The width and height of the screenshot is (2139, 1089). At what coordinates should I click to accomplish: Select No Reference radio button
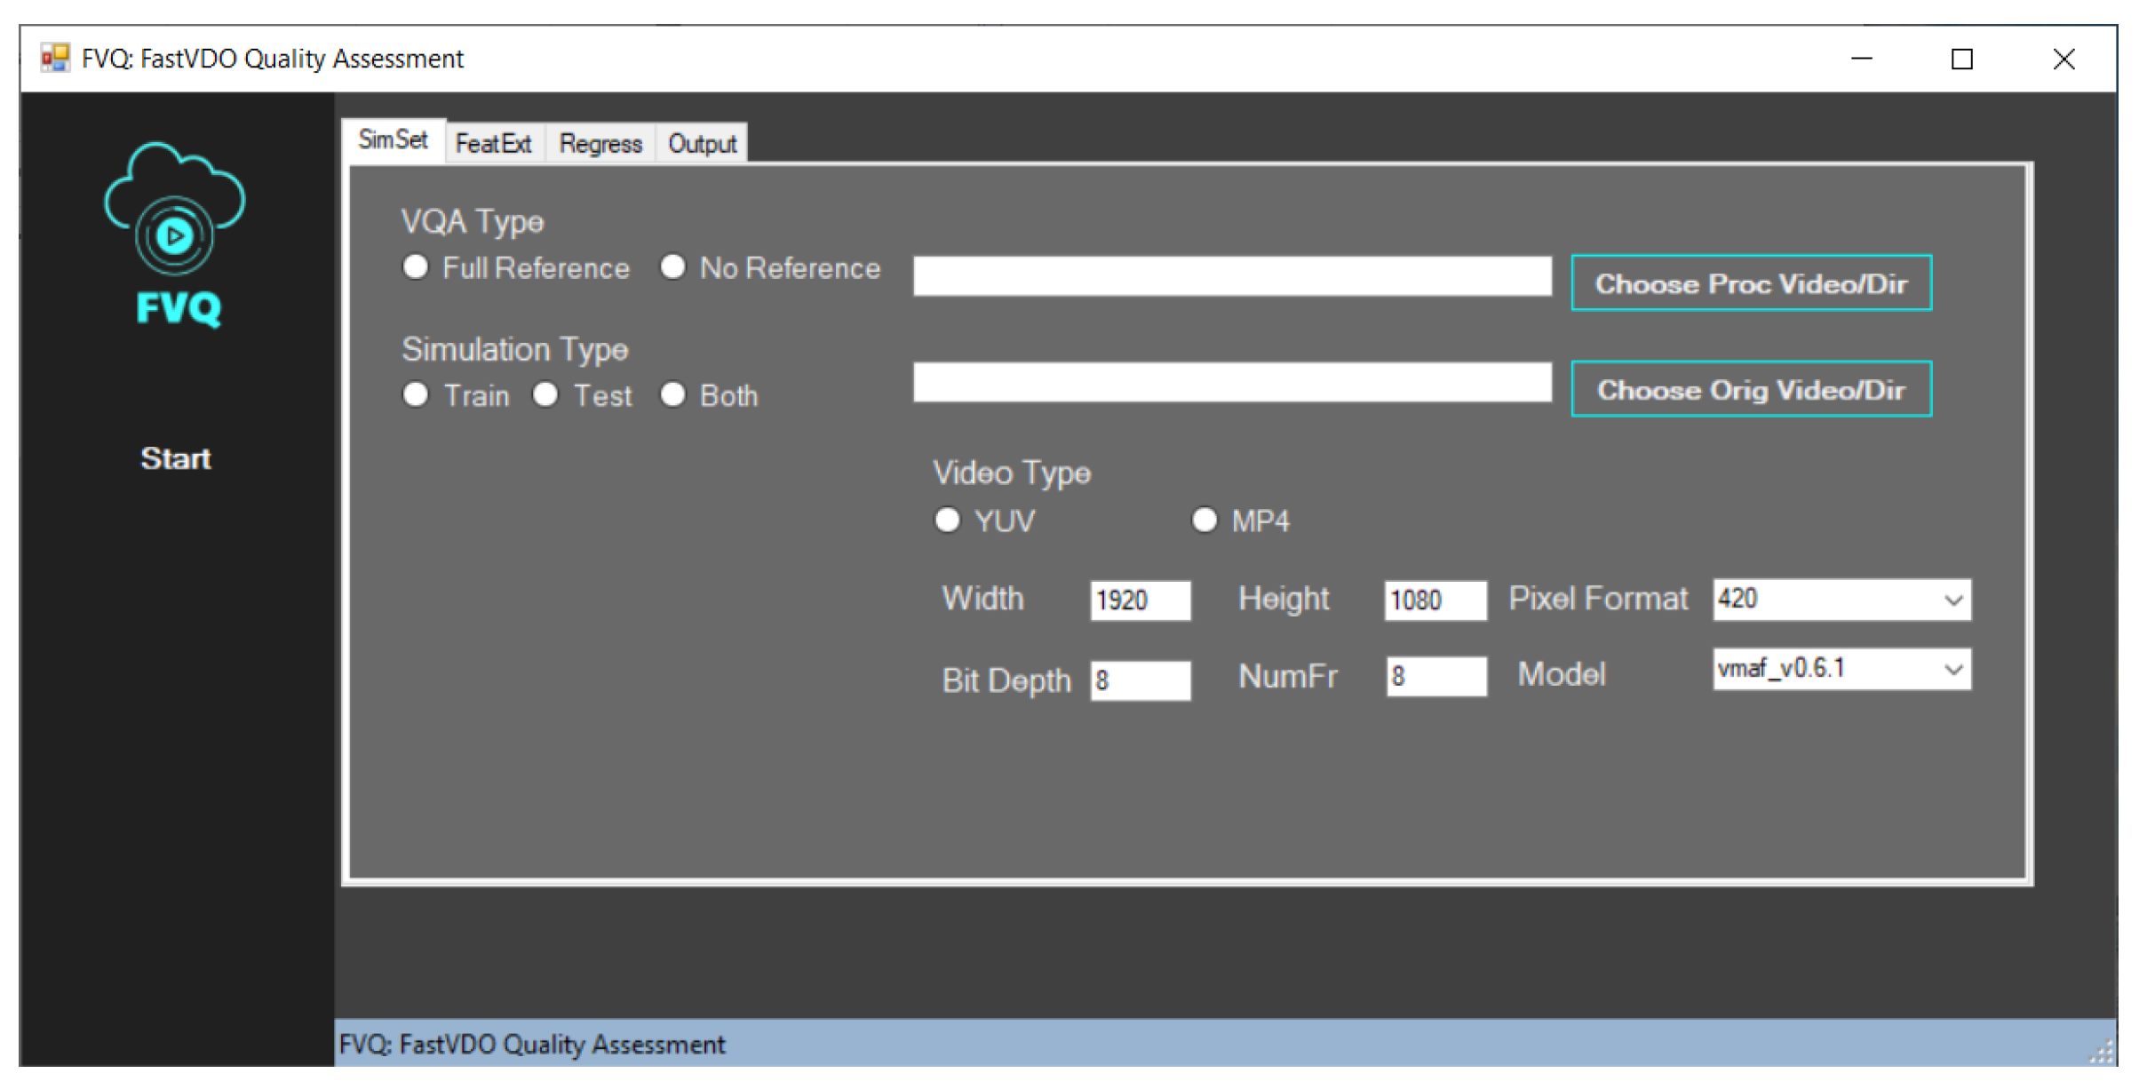tap(672, 267)
